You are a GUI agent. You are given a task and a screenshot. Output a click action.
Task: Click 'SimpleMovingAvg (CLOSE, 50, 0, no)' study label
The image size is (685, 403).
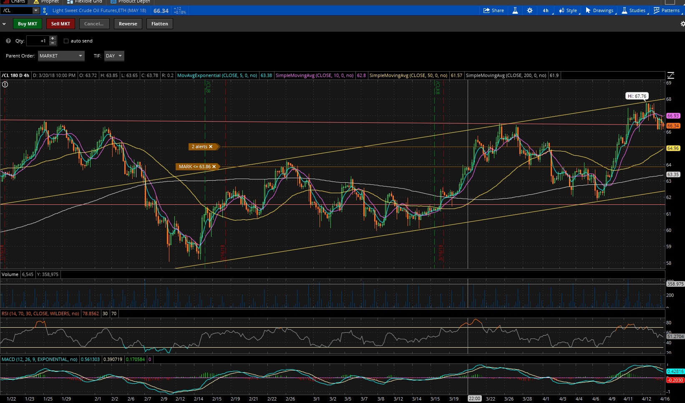click(x=408, y=75)
